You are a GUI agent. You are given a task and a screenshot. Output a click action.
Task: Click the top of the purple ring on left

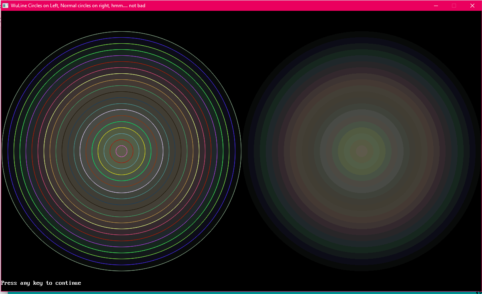coord(122,56)
